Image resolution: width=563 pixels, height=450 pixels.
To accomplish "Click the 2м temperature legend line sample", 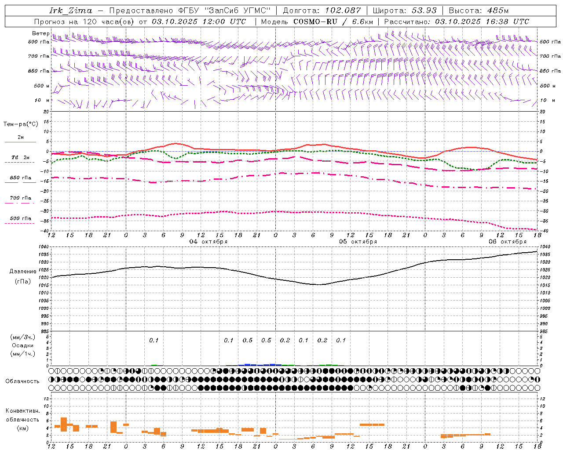I will [20, 142].
